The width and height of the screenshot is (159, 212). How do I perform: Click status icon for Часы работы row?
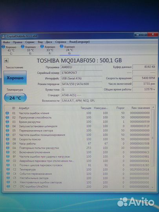pyautogui.click(x=8, y=143)
